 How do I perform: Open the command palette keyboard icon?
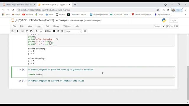(85, 31)
